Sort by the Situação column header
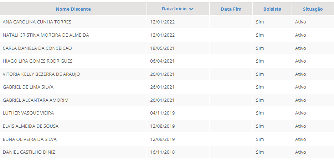Screen dimensions: 334x164 tap(313, 9)
